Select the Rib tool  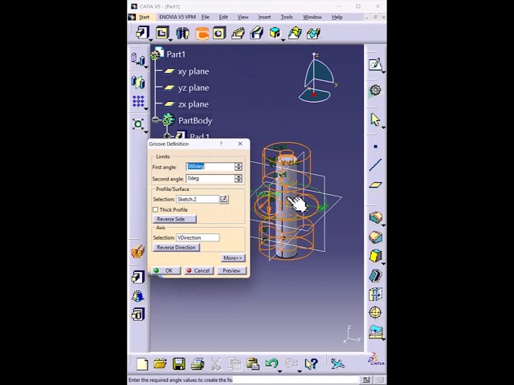click(x=238, y=33)
